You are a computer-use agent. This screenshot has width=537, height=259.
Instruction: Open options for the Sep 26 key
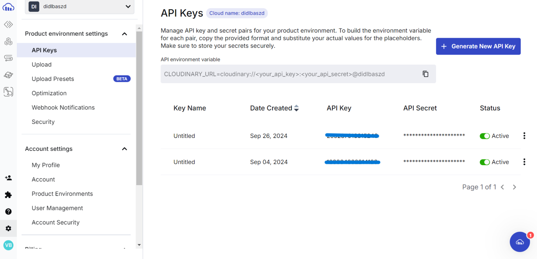524,136
